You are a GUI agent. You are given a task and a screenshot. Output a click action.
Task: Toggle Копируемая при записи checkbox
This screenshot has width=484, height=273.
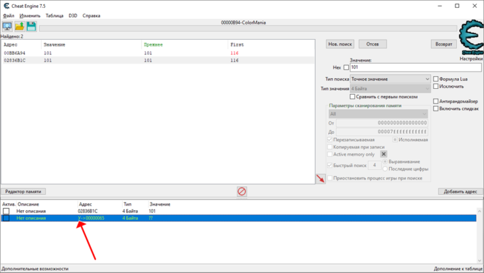330,147
